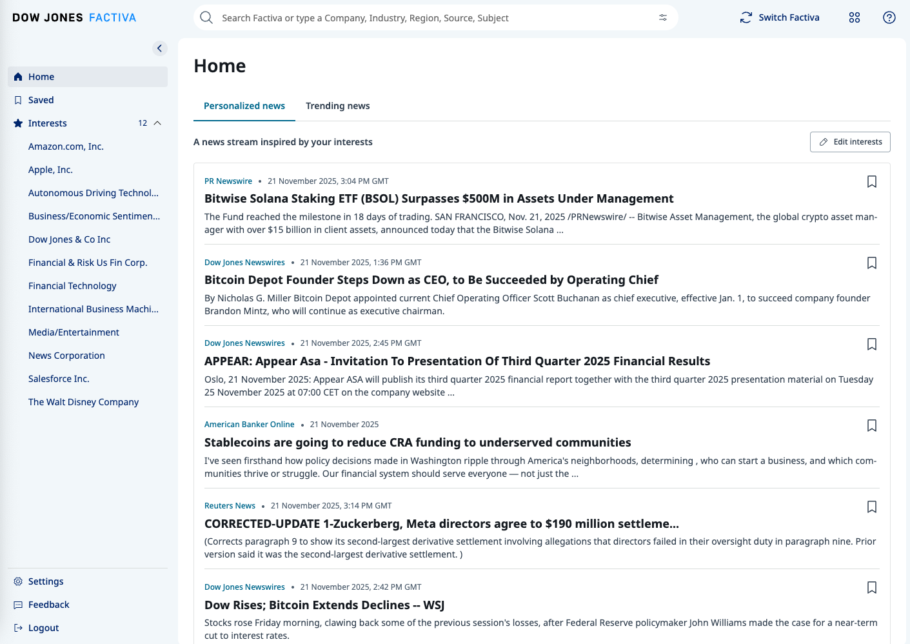Click the Switch Factiva label
The height and width of the screenshot is (644, 910).
789,17
